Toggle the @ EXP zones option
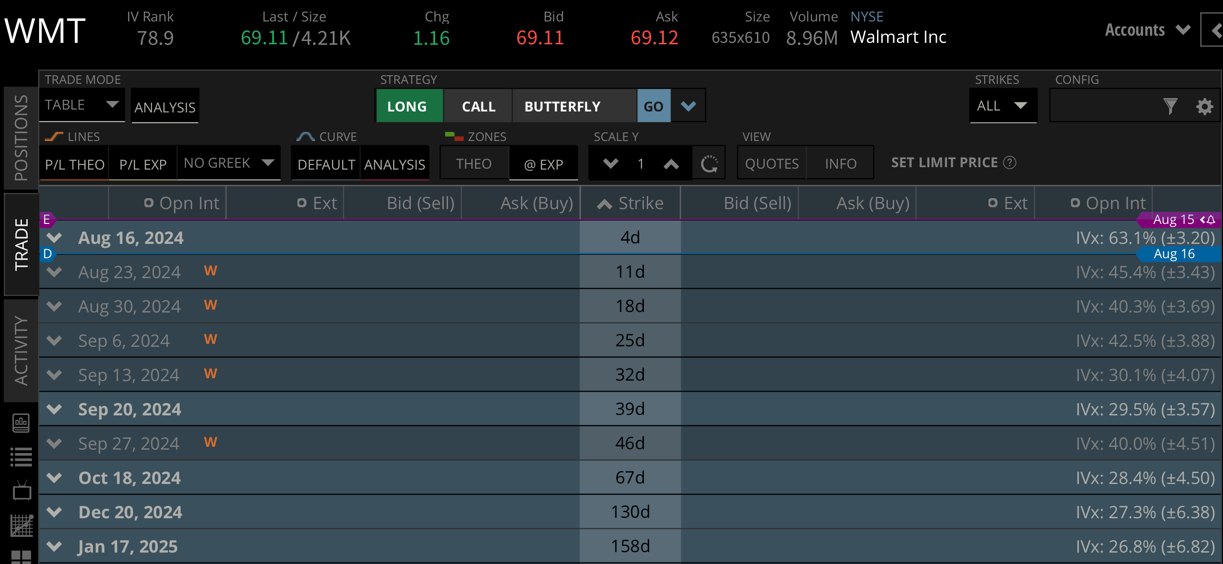The width and height of the screenshot is (1223, 564). pos(543,164)
